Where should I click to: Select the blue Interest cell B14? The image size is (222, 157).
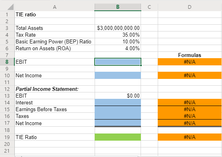pyautogui.click(x=118, y=102)
